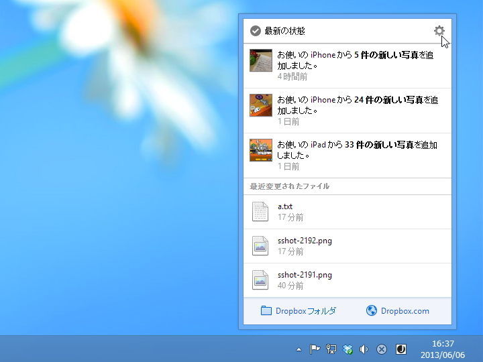Open the taskbar clock showing 16:37
This screenshot has width=483, height=362.
443,349
